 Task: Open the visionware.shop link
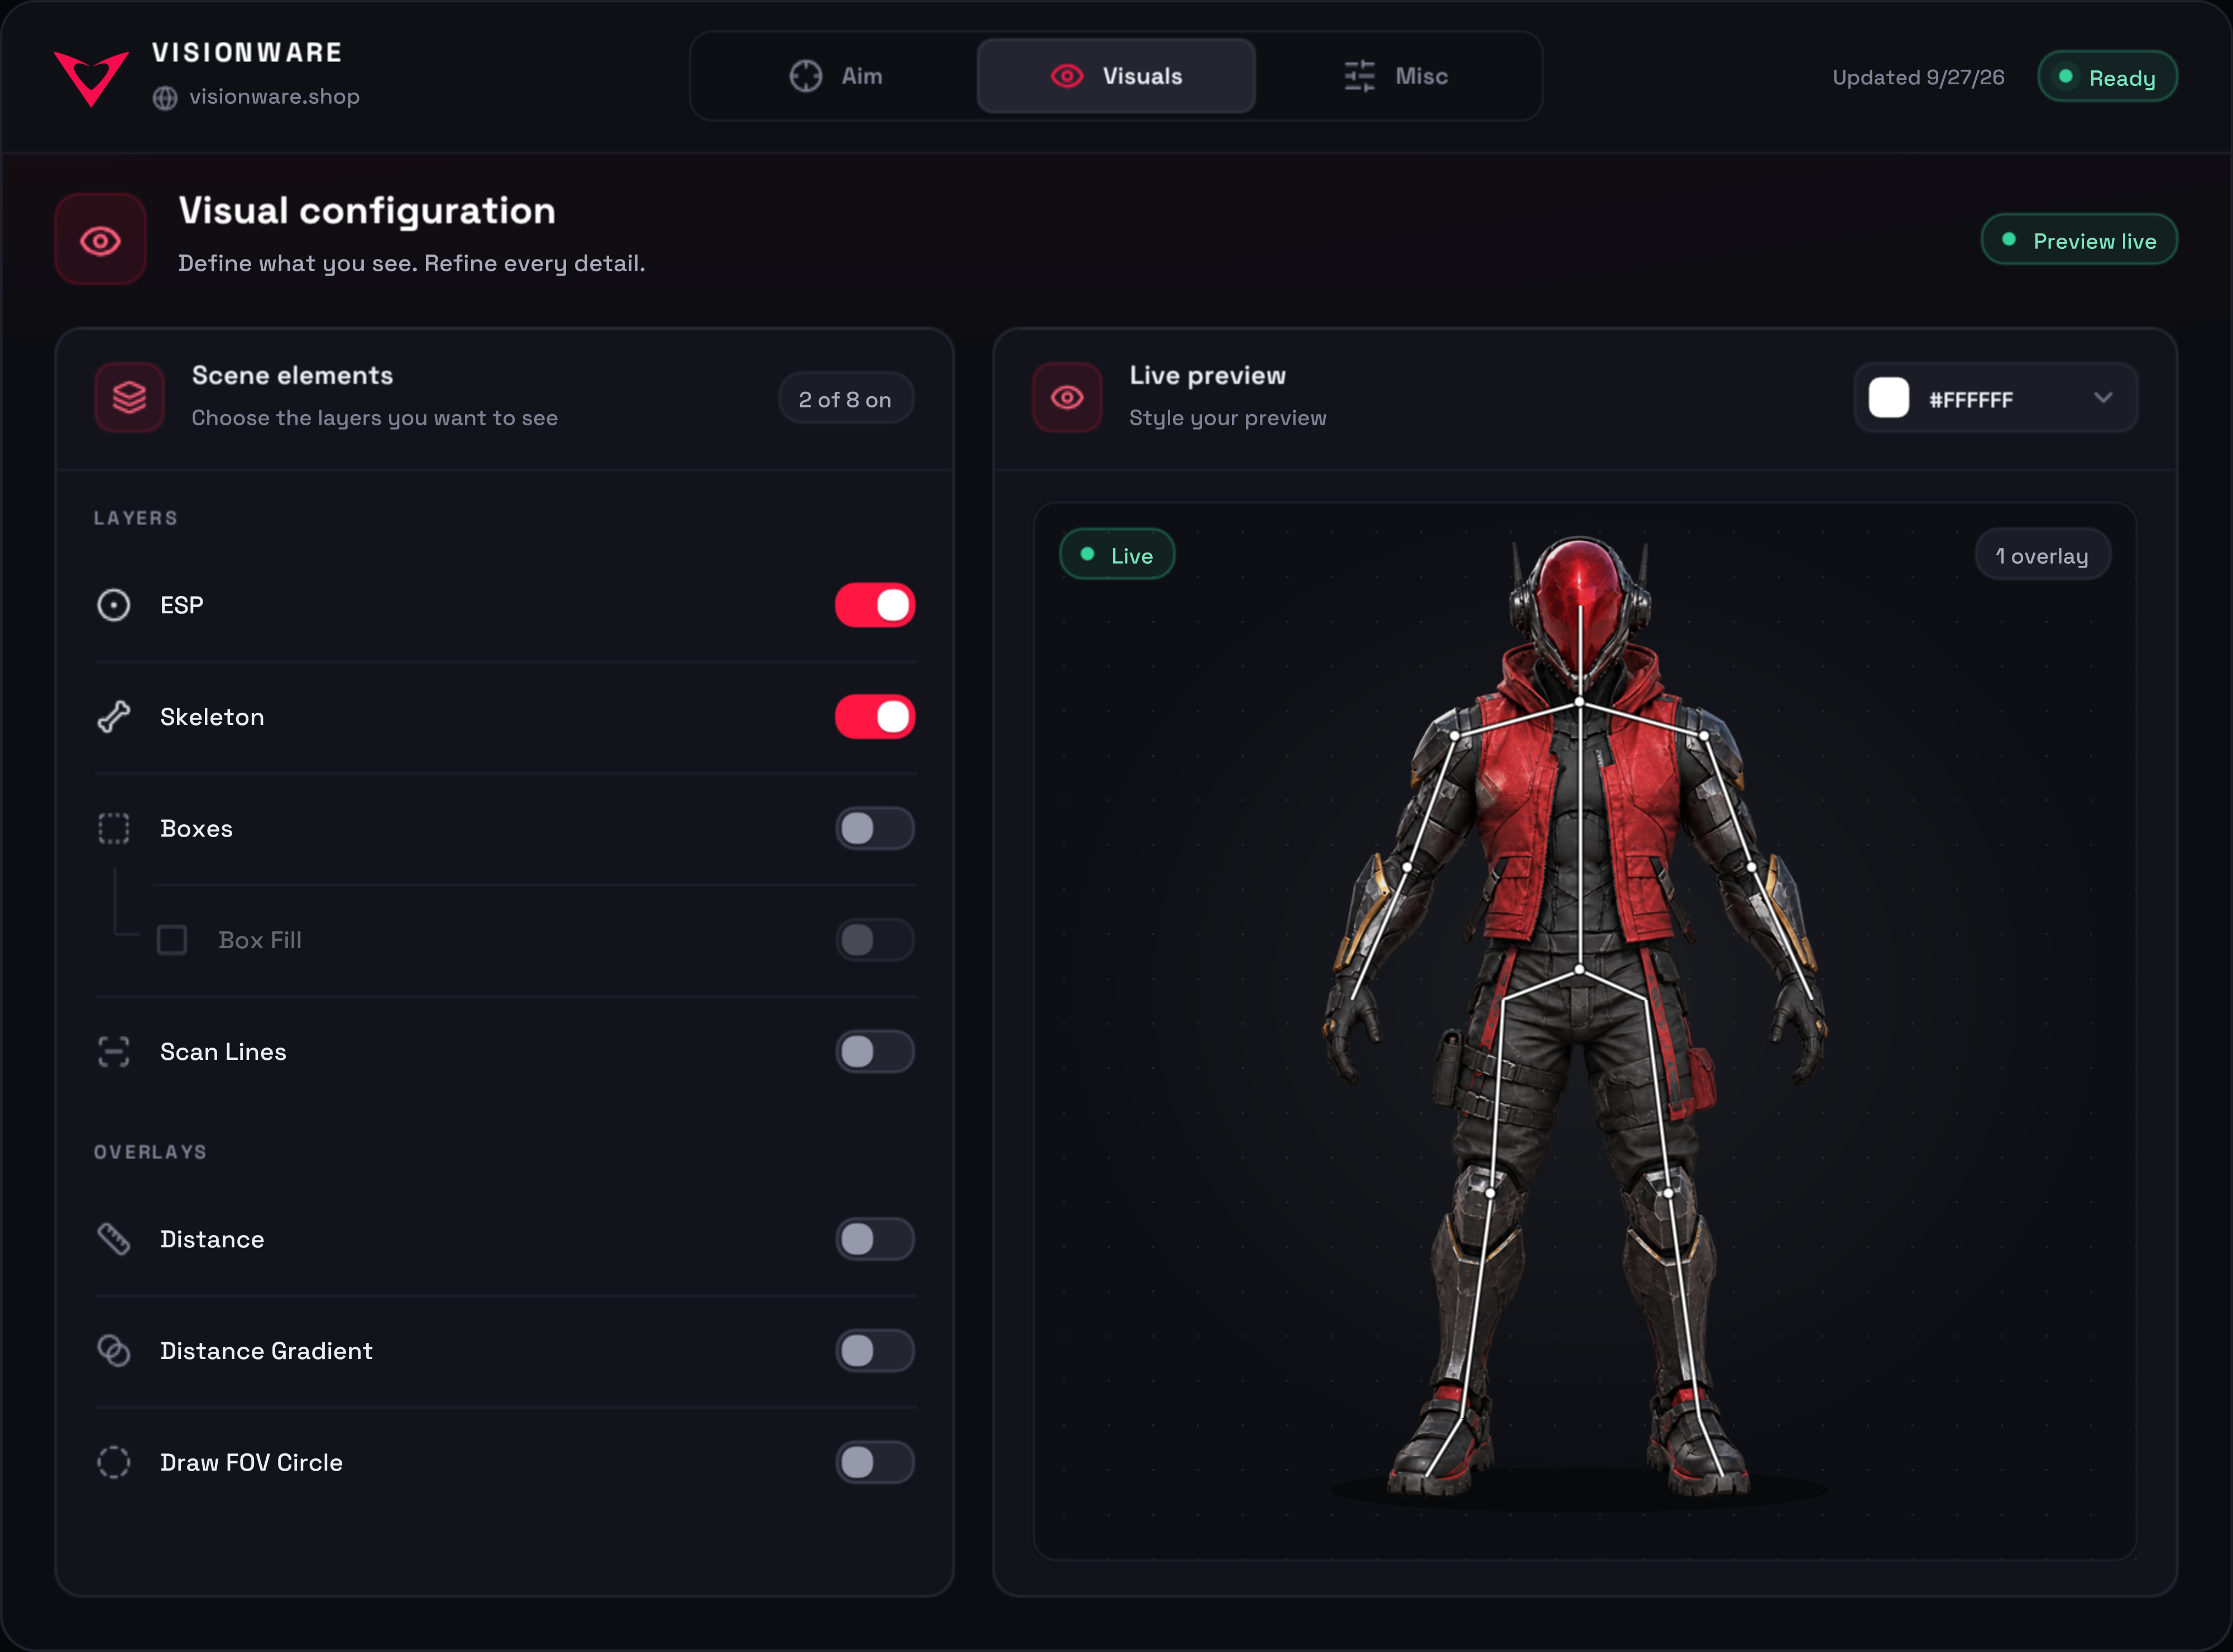(274, 97)
